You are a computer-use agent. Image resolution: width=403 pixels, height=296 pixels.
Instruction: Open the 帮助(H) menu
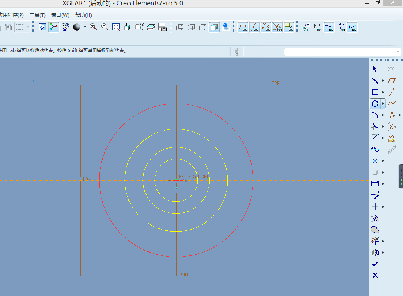click(83, 15)
